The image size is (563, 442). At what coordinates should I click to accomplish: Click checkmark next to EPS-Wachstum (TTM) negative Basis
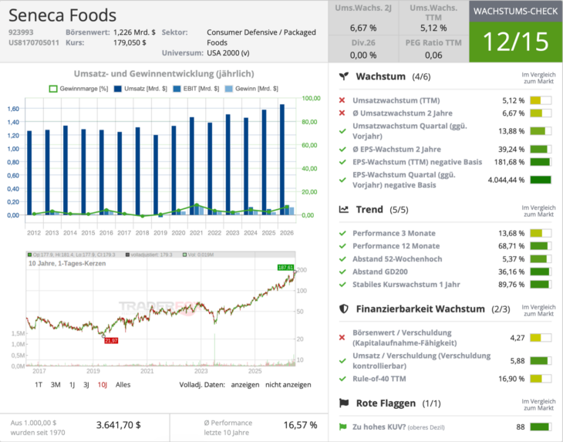[342, 162]
